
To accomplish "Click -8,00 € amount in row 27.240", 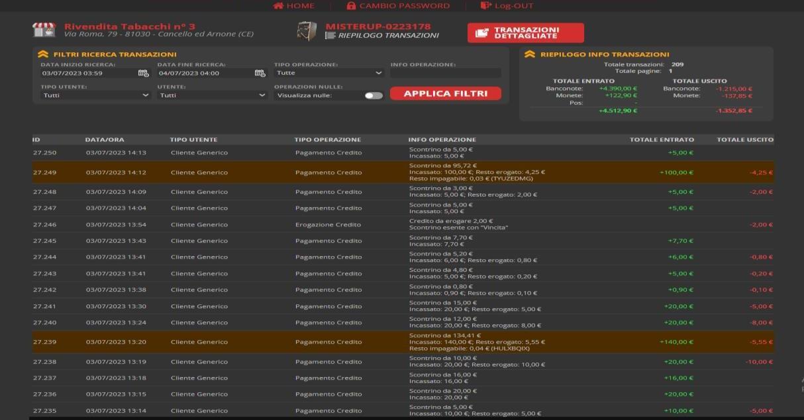I will 762,323.
